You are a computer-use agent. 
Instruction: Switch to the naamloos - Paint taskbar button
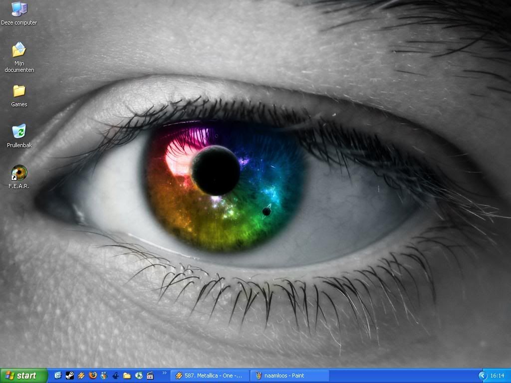(x=289, y=376)
